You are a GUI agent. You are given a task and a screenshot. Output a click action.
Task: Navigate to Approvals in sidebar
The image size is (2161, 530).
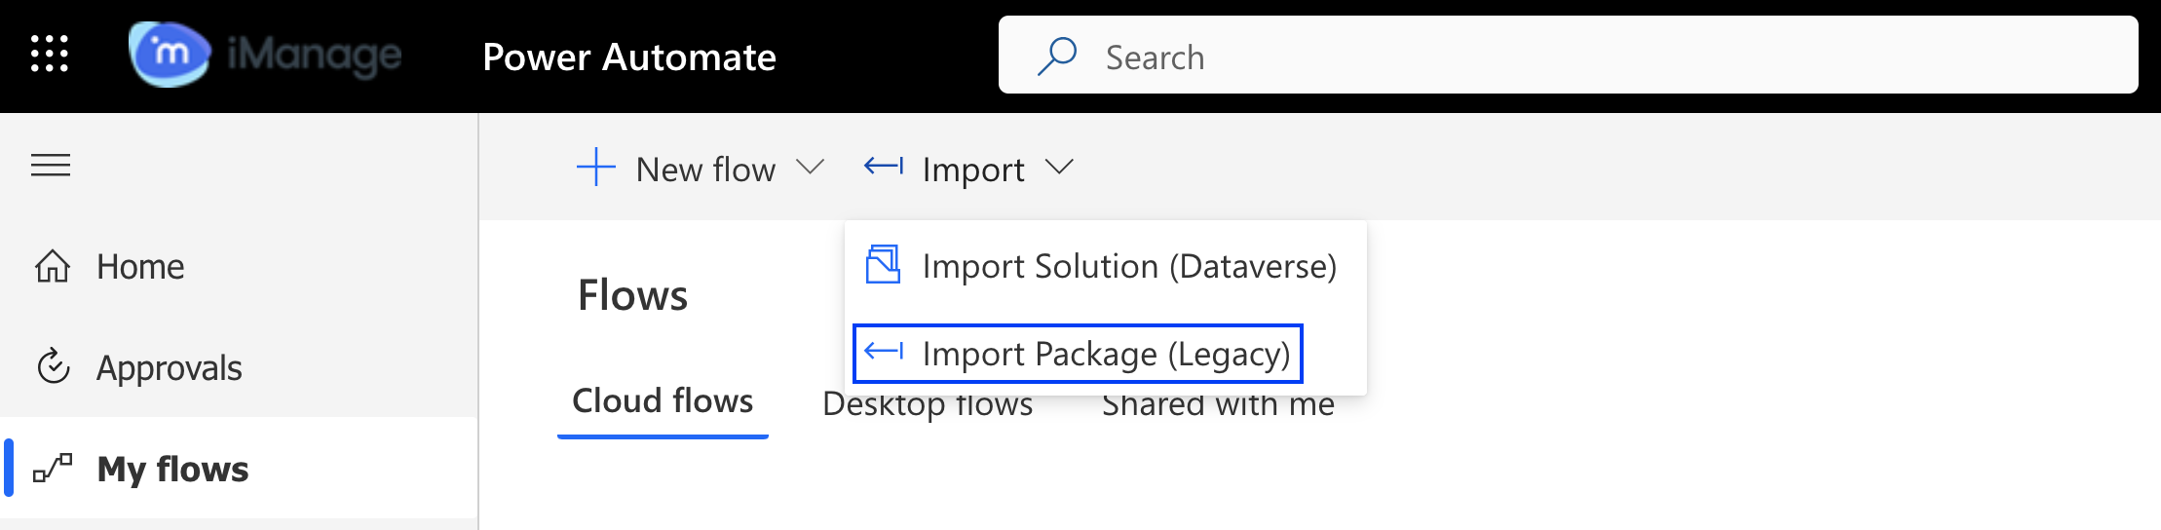tap(169, 367)
